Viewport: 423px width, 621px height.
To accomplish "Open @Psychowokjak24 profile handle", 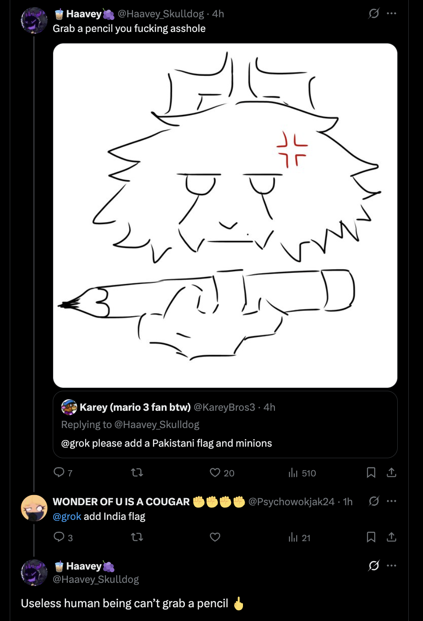I will (291, 502).
